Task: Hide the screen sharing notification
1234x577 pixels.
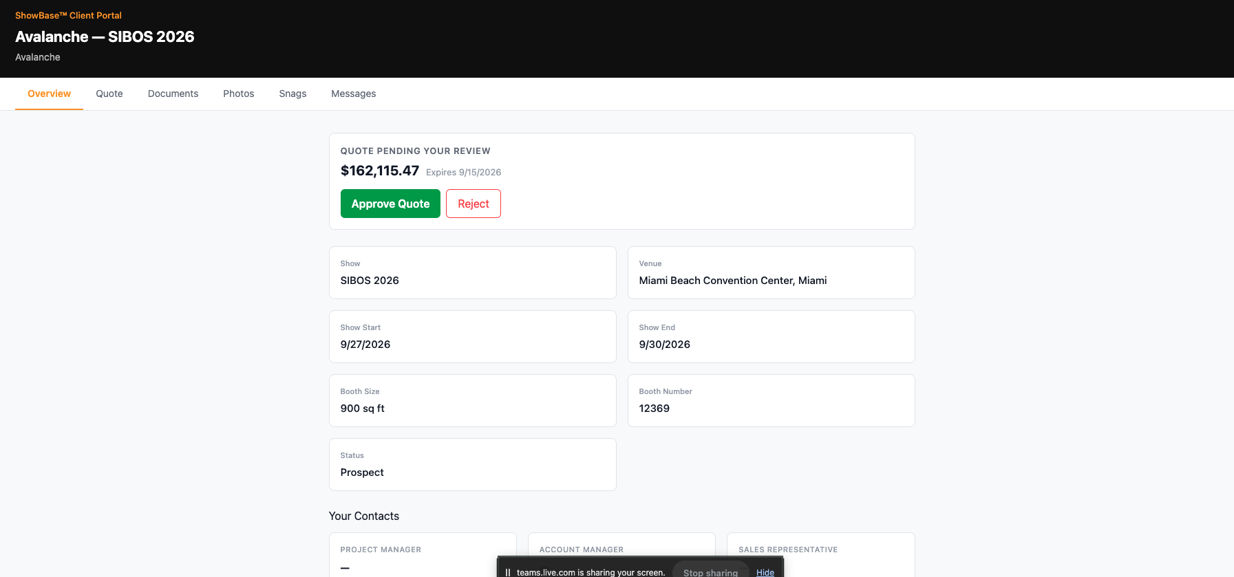Action: click(x=765, y=572)
